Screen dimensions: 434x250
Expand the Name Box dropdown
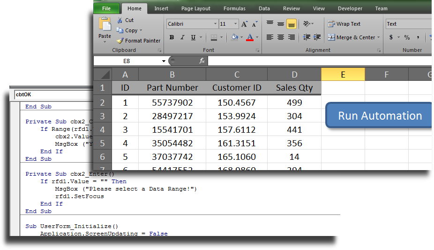pos(164,61)
